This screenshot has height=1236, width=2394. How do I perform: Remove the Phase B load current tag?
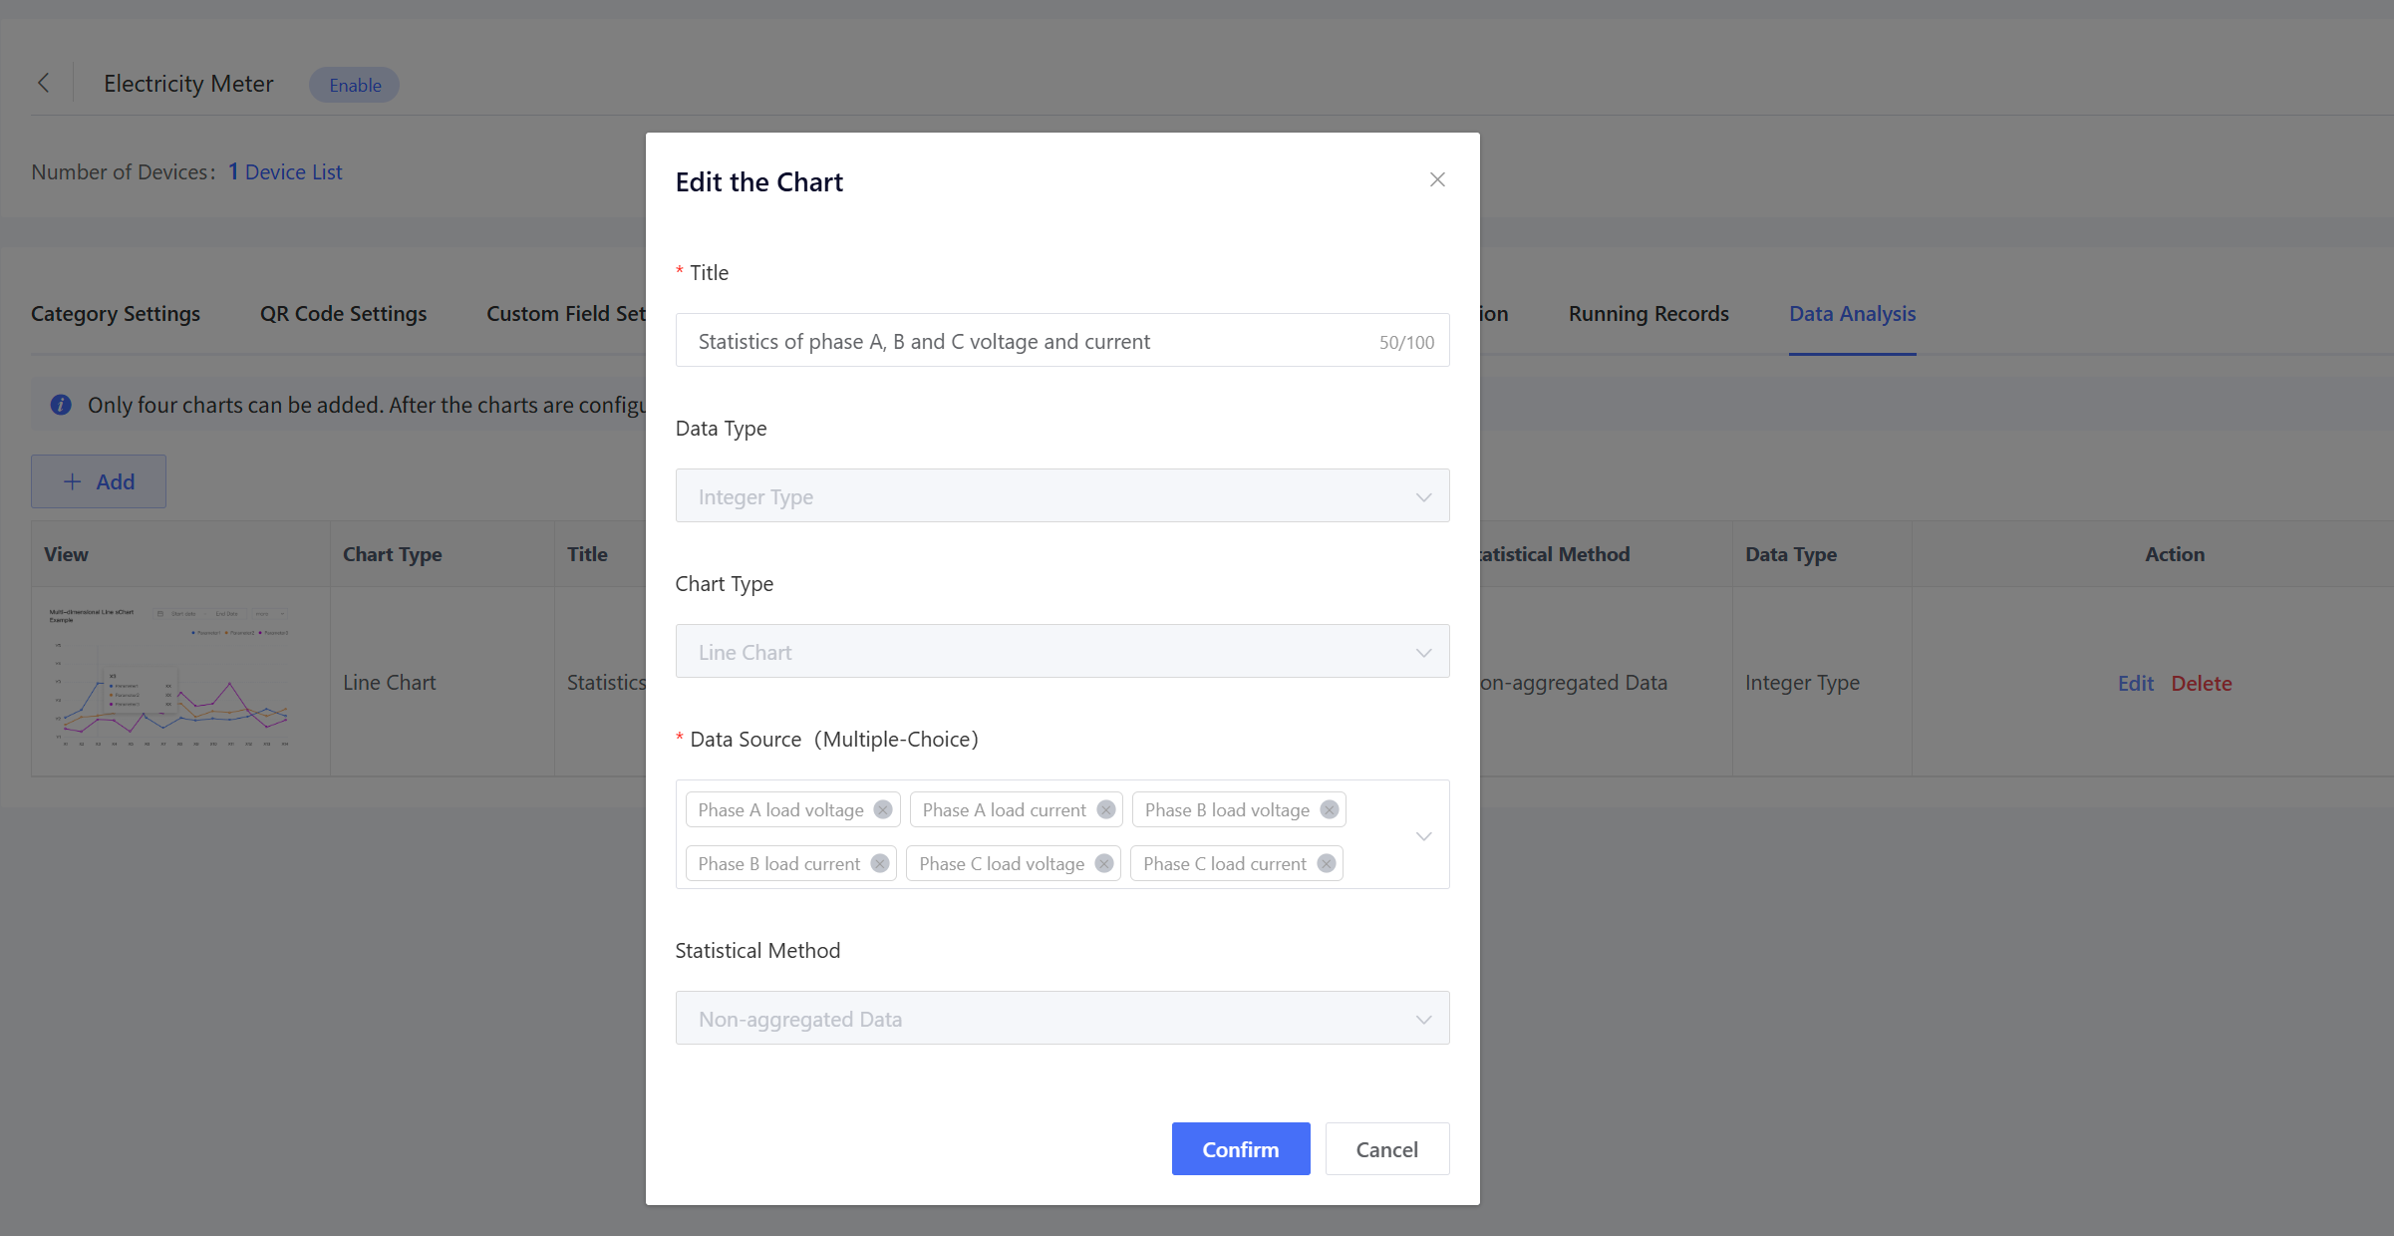point(880,863)
